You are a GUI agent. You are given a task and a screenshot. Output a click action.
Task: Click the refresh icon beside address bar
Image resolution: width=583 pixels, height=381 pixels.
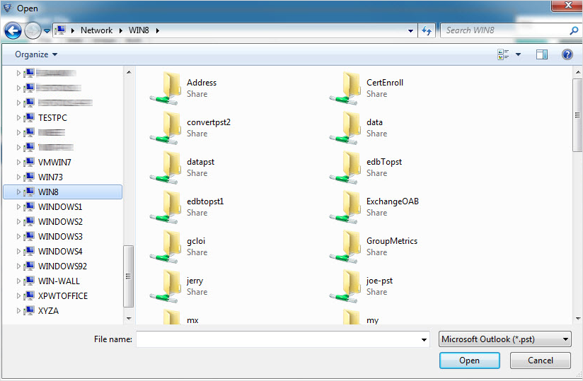point(427,30)
